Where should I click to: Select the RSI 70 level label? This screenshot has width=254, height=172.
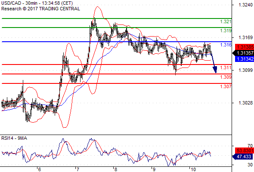point(250,146)
